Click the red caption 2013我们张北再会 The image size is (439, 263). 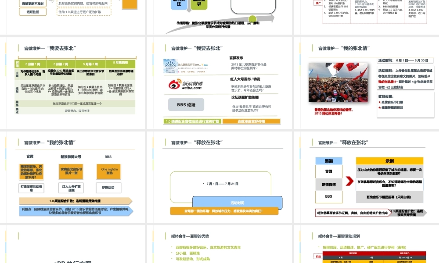328,114
